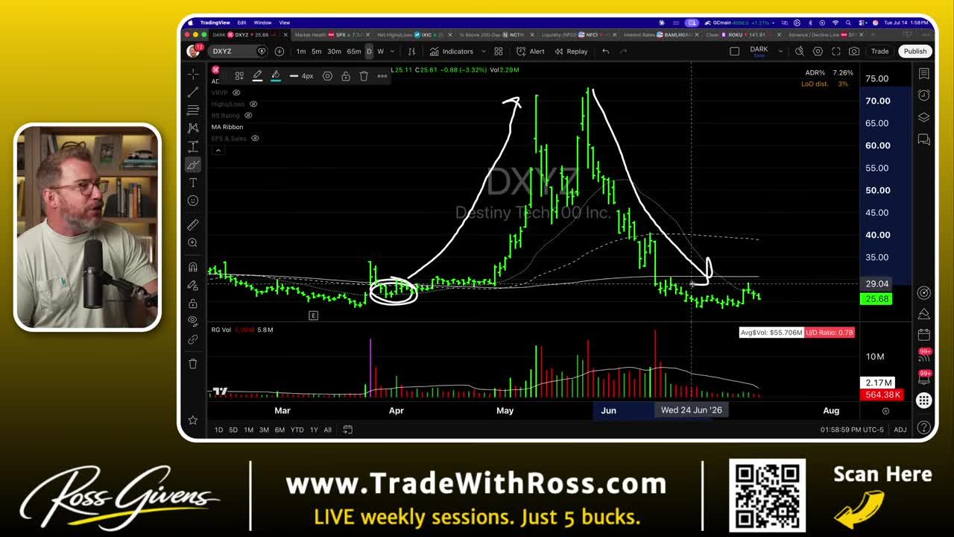The width and height of the screenshot is (954, 537).
Task: Lock all drawings in left sidebar
Action: (x=193, y=304)
